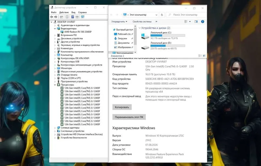Click the search magnifier icon in Explorer
Image resolution: width=261 pixels, height=166 pixels.
[170, 15]
